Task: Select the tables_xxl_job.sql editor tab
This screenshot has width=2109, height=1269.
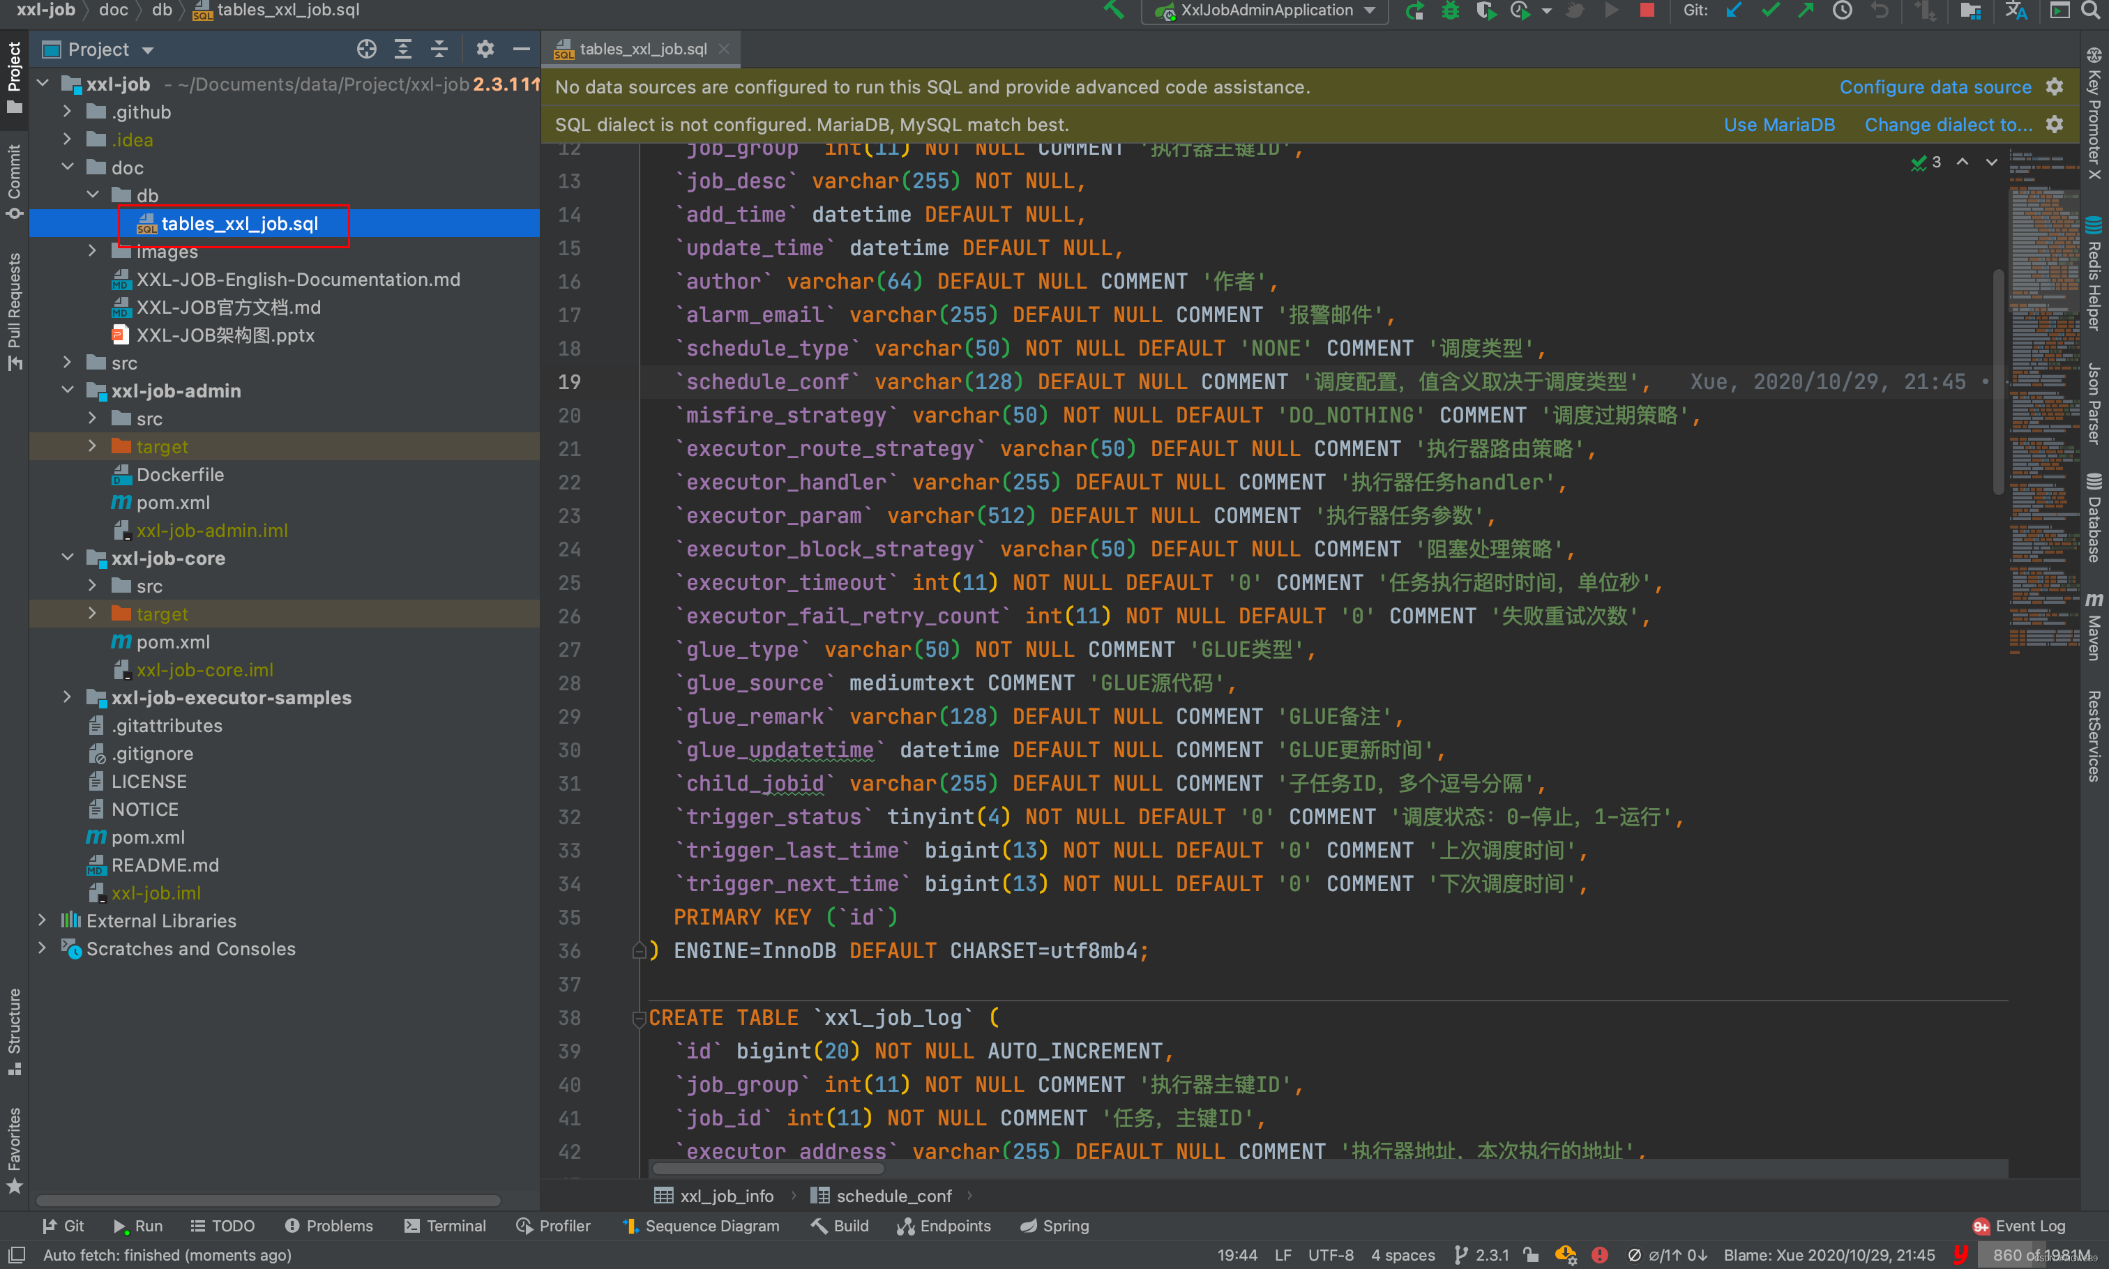Action: click(x=642, y=50)
